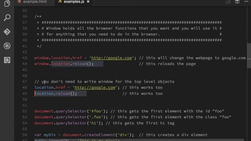Screen dimensions: 251x141
Task: Click querySelector('#foo') on line 52
Action: (80, 111)
